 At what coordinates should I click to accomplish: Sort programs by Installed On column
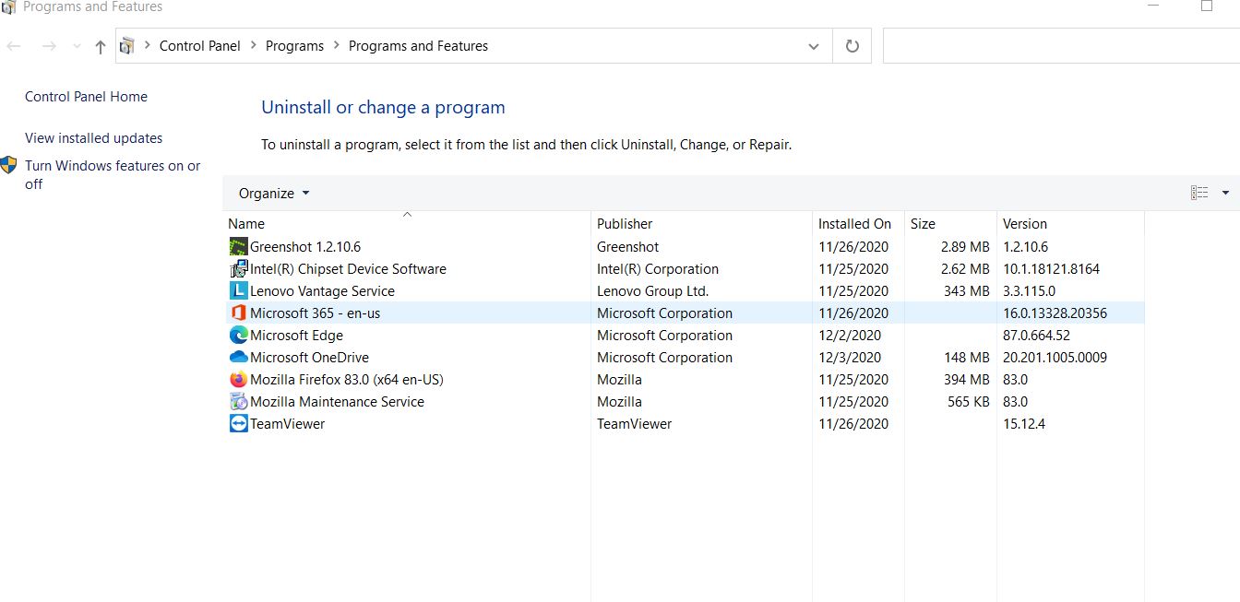[x=858, y=224]
